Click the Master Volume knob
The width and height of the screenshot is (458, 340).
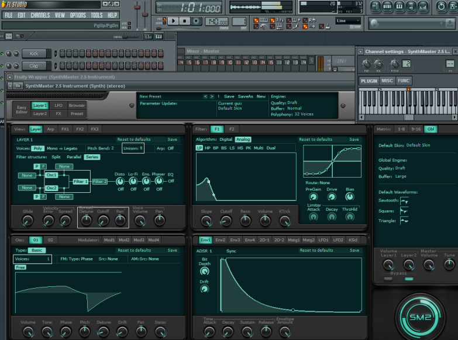click(429, 265)
